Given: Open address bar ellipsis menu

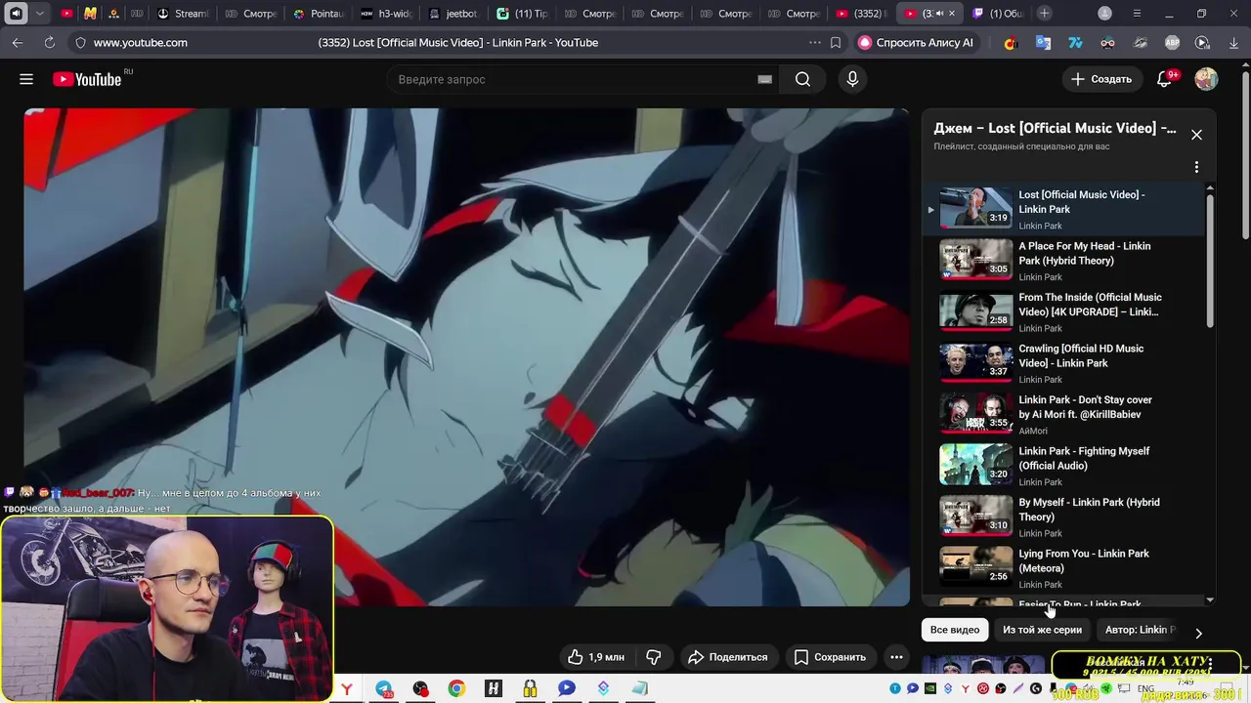Looking at the screenshot, I should [814, 42].
